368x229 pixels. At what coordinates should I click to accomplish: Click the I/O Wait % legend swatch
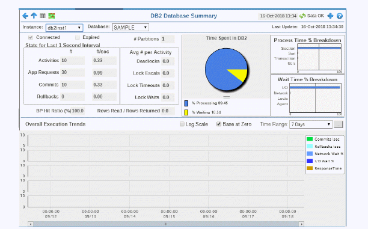click(x=310, y=161)
